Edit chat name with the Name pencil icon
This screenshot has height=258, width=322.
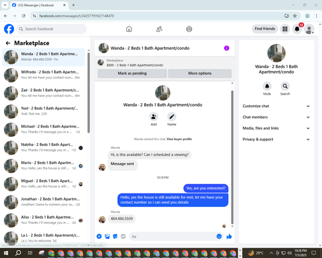172,117
